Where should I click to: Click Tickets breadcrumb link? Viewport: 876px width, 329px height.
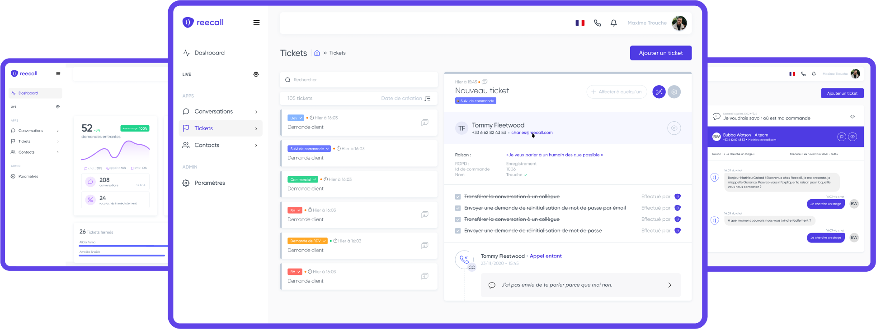pos(337,53)
